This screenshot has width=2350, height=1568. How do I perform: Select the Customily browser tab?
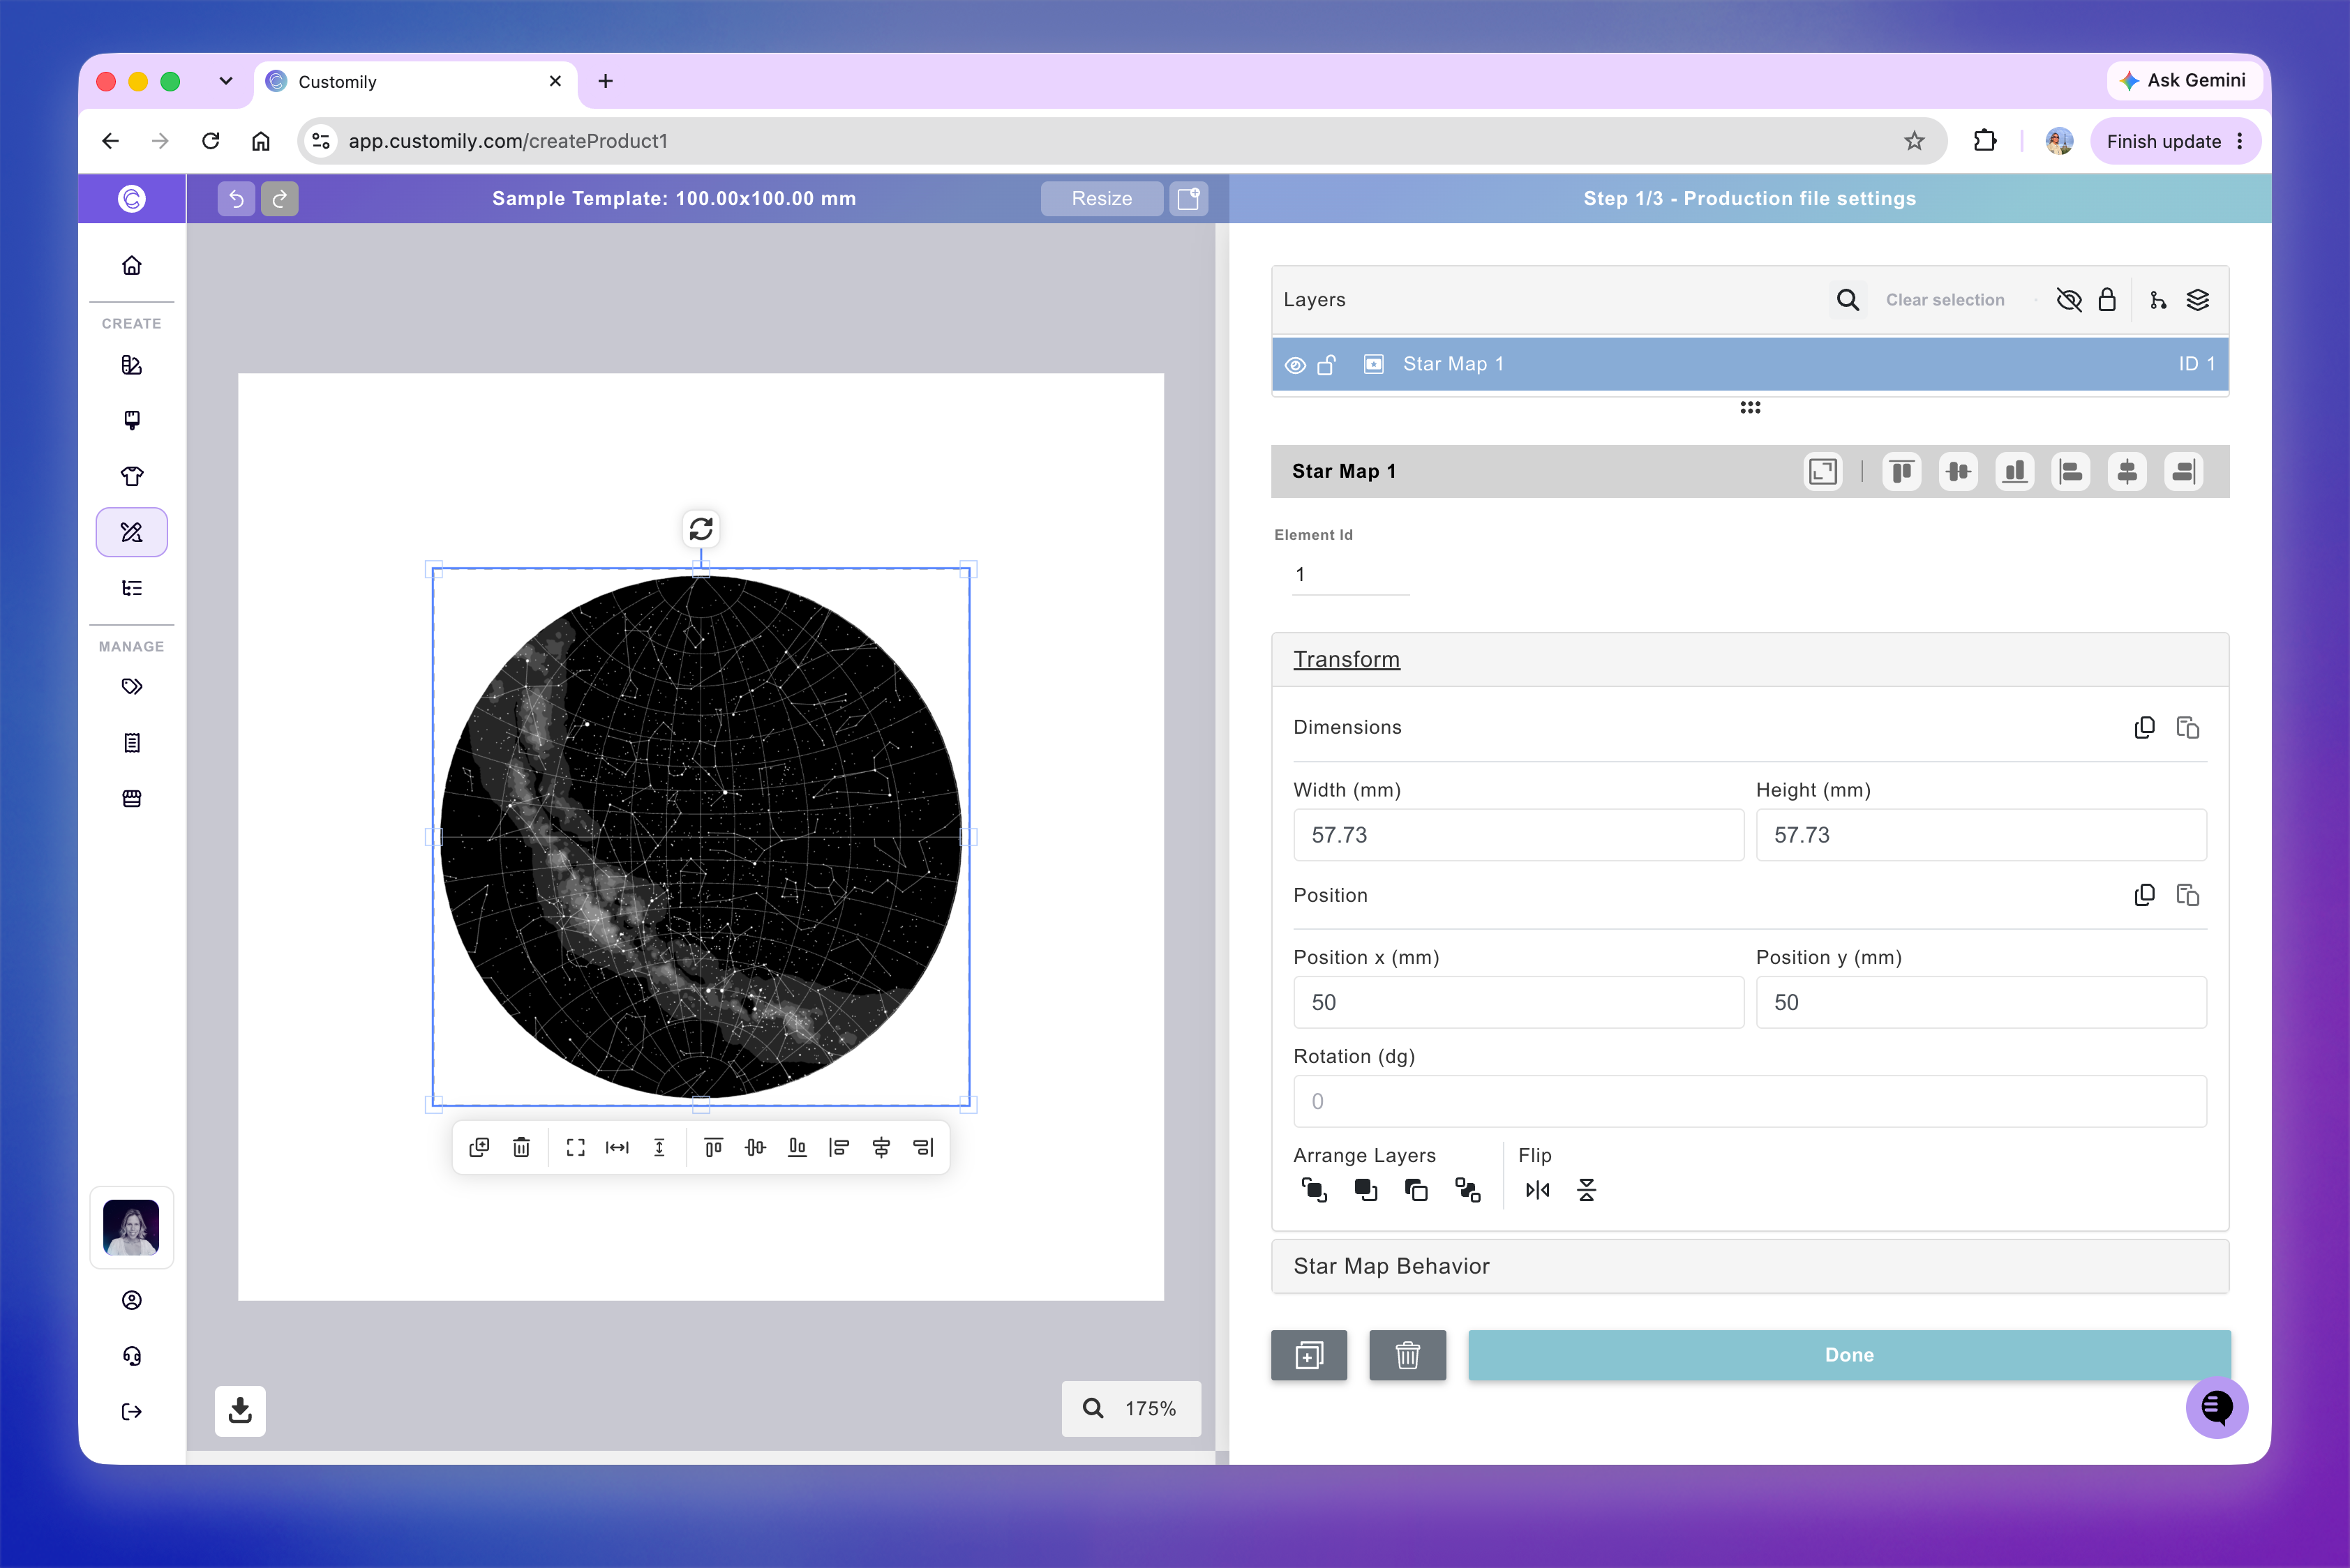(x=415, y=81)
